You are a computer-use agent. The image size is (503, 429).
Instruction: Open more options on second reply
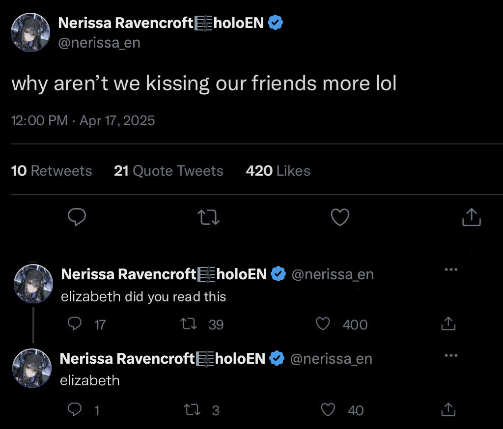(450, 355)
